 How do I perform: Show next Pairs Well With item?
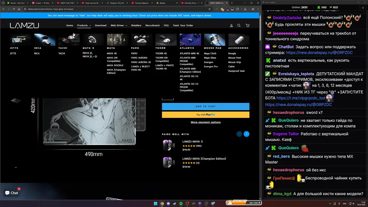tap(246, 134)
